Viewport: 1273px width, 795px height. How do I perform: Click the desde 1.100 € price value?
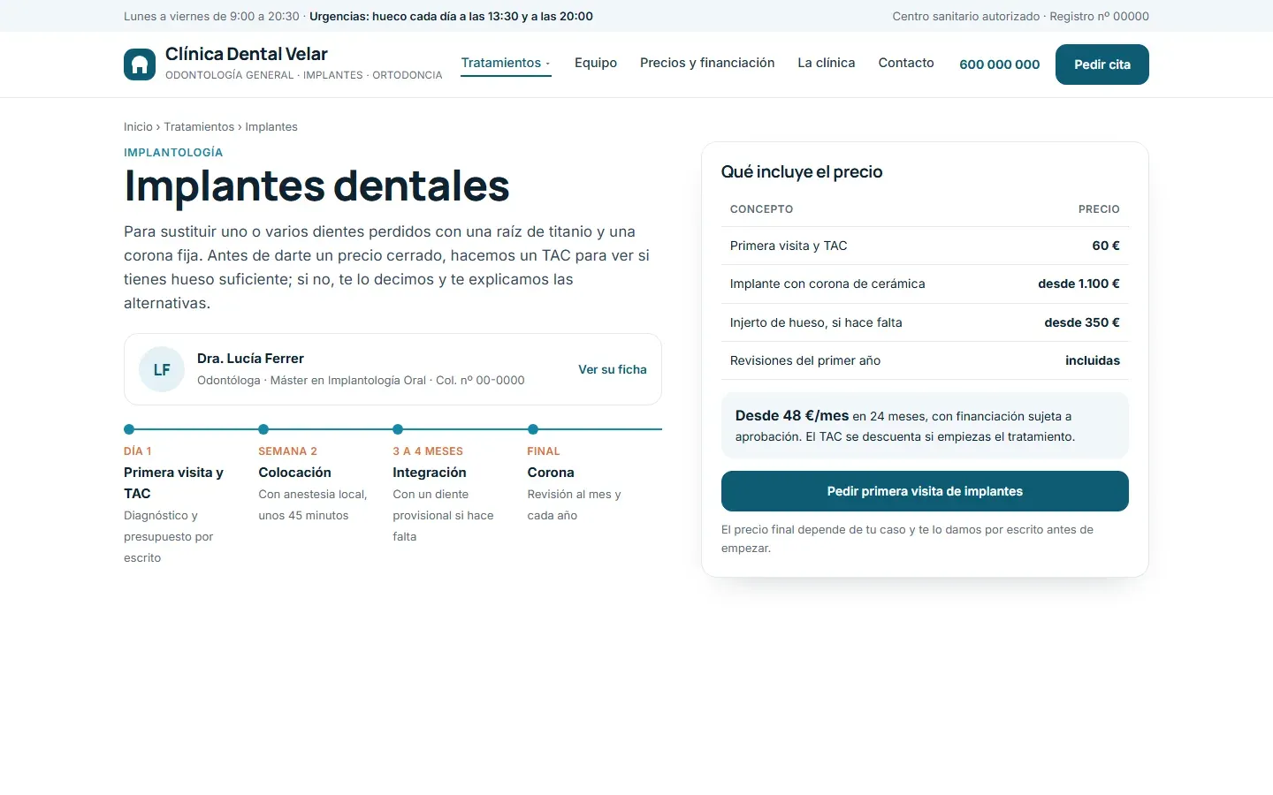[1079, 284]
